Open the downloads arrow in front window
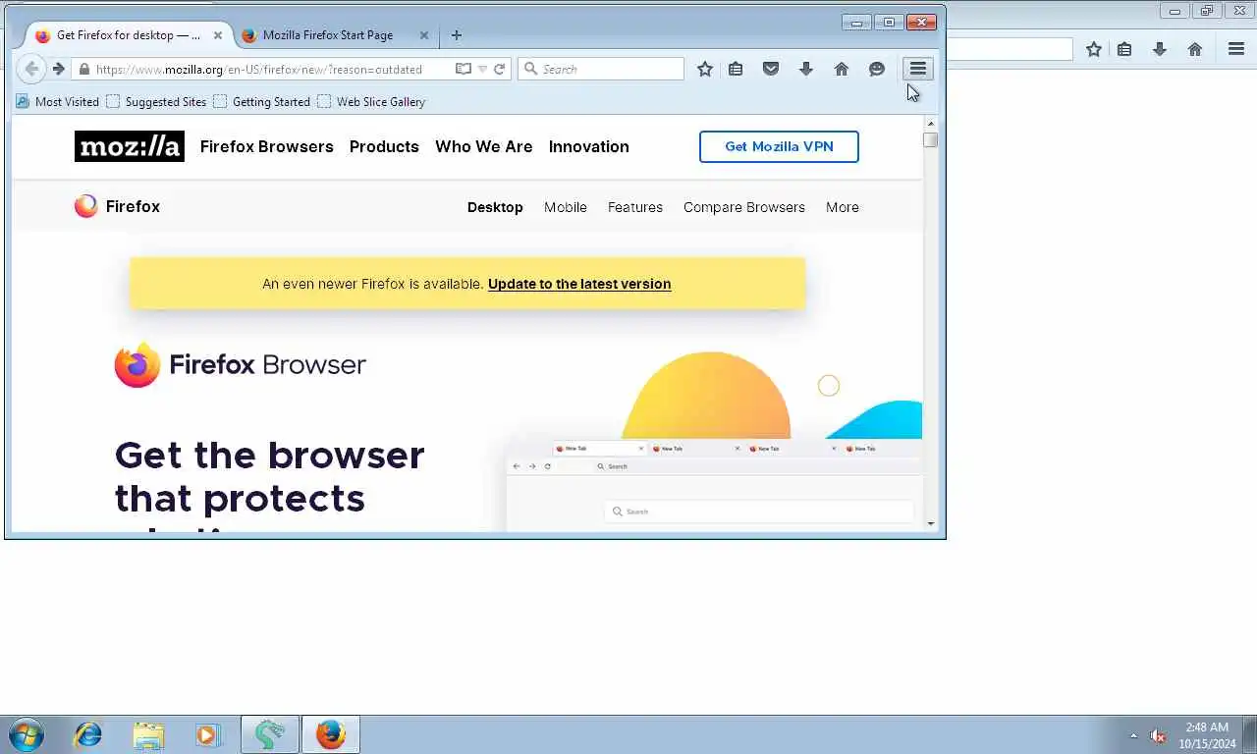 pos(806,69)
